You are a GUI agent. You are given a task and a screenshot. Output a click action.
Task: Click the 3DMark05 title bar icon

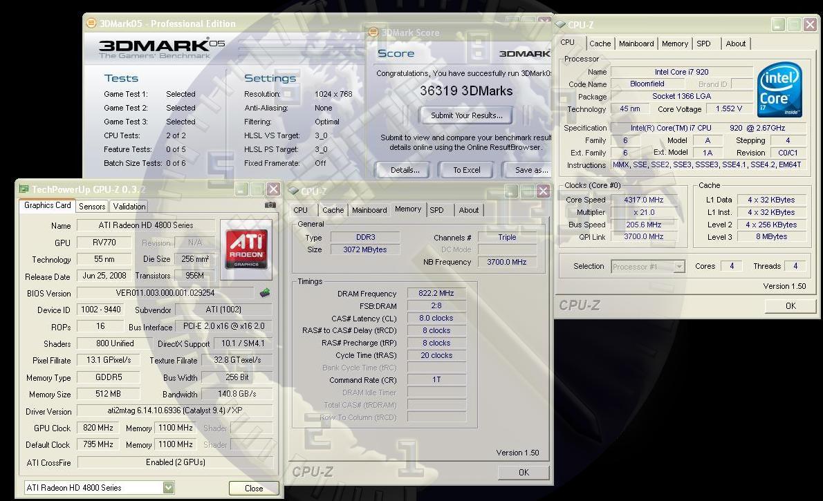[91, 23]
